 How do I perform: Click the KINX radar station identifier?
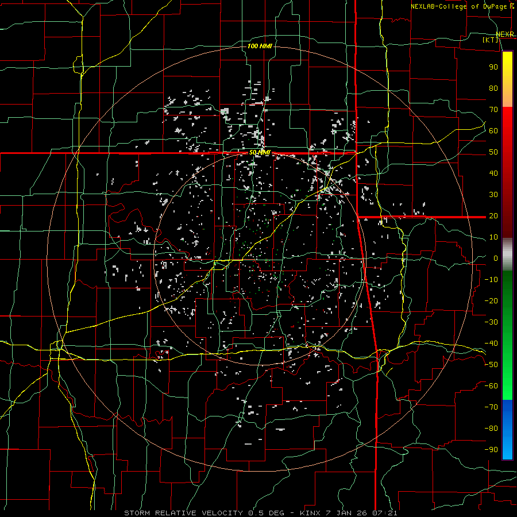pyautogui.click(x=309, y=513)
